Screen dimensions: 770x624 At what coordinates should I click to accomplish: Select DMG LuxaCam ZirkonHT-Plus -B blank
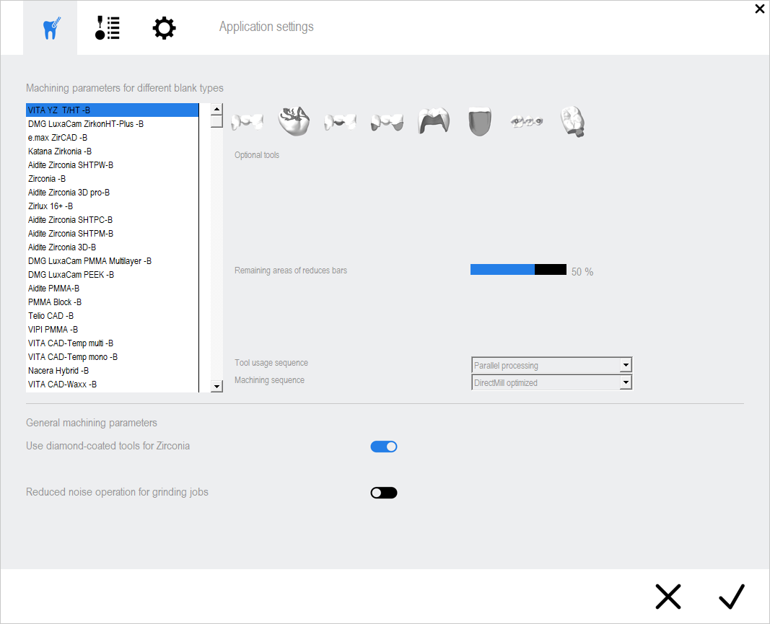[112, 124]
